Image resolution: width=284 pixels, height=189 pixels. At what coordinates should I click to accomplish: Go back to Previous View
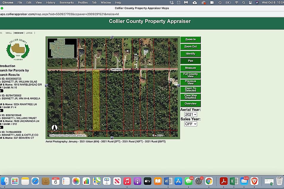[190, 82]
